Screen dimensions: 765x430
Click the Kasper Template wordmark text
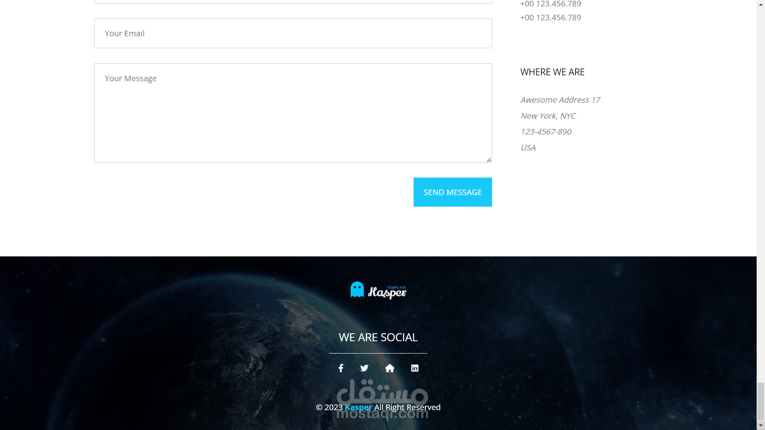[x=387, y=292]
